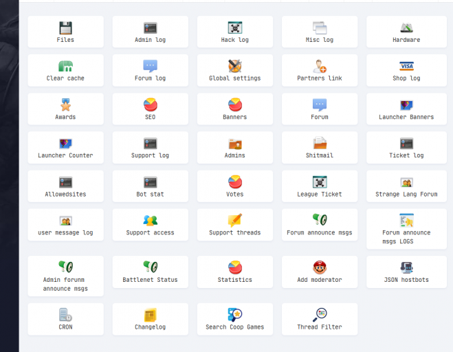Image resolution: width=453 pixels, height=352 pixels.
Task: Click the 'League Ticket' text
Action: click(320, 194)
